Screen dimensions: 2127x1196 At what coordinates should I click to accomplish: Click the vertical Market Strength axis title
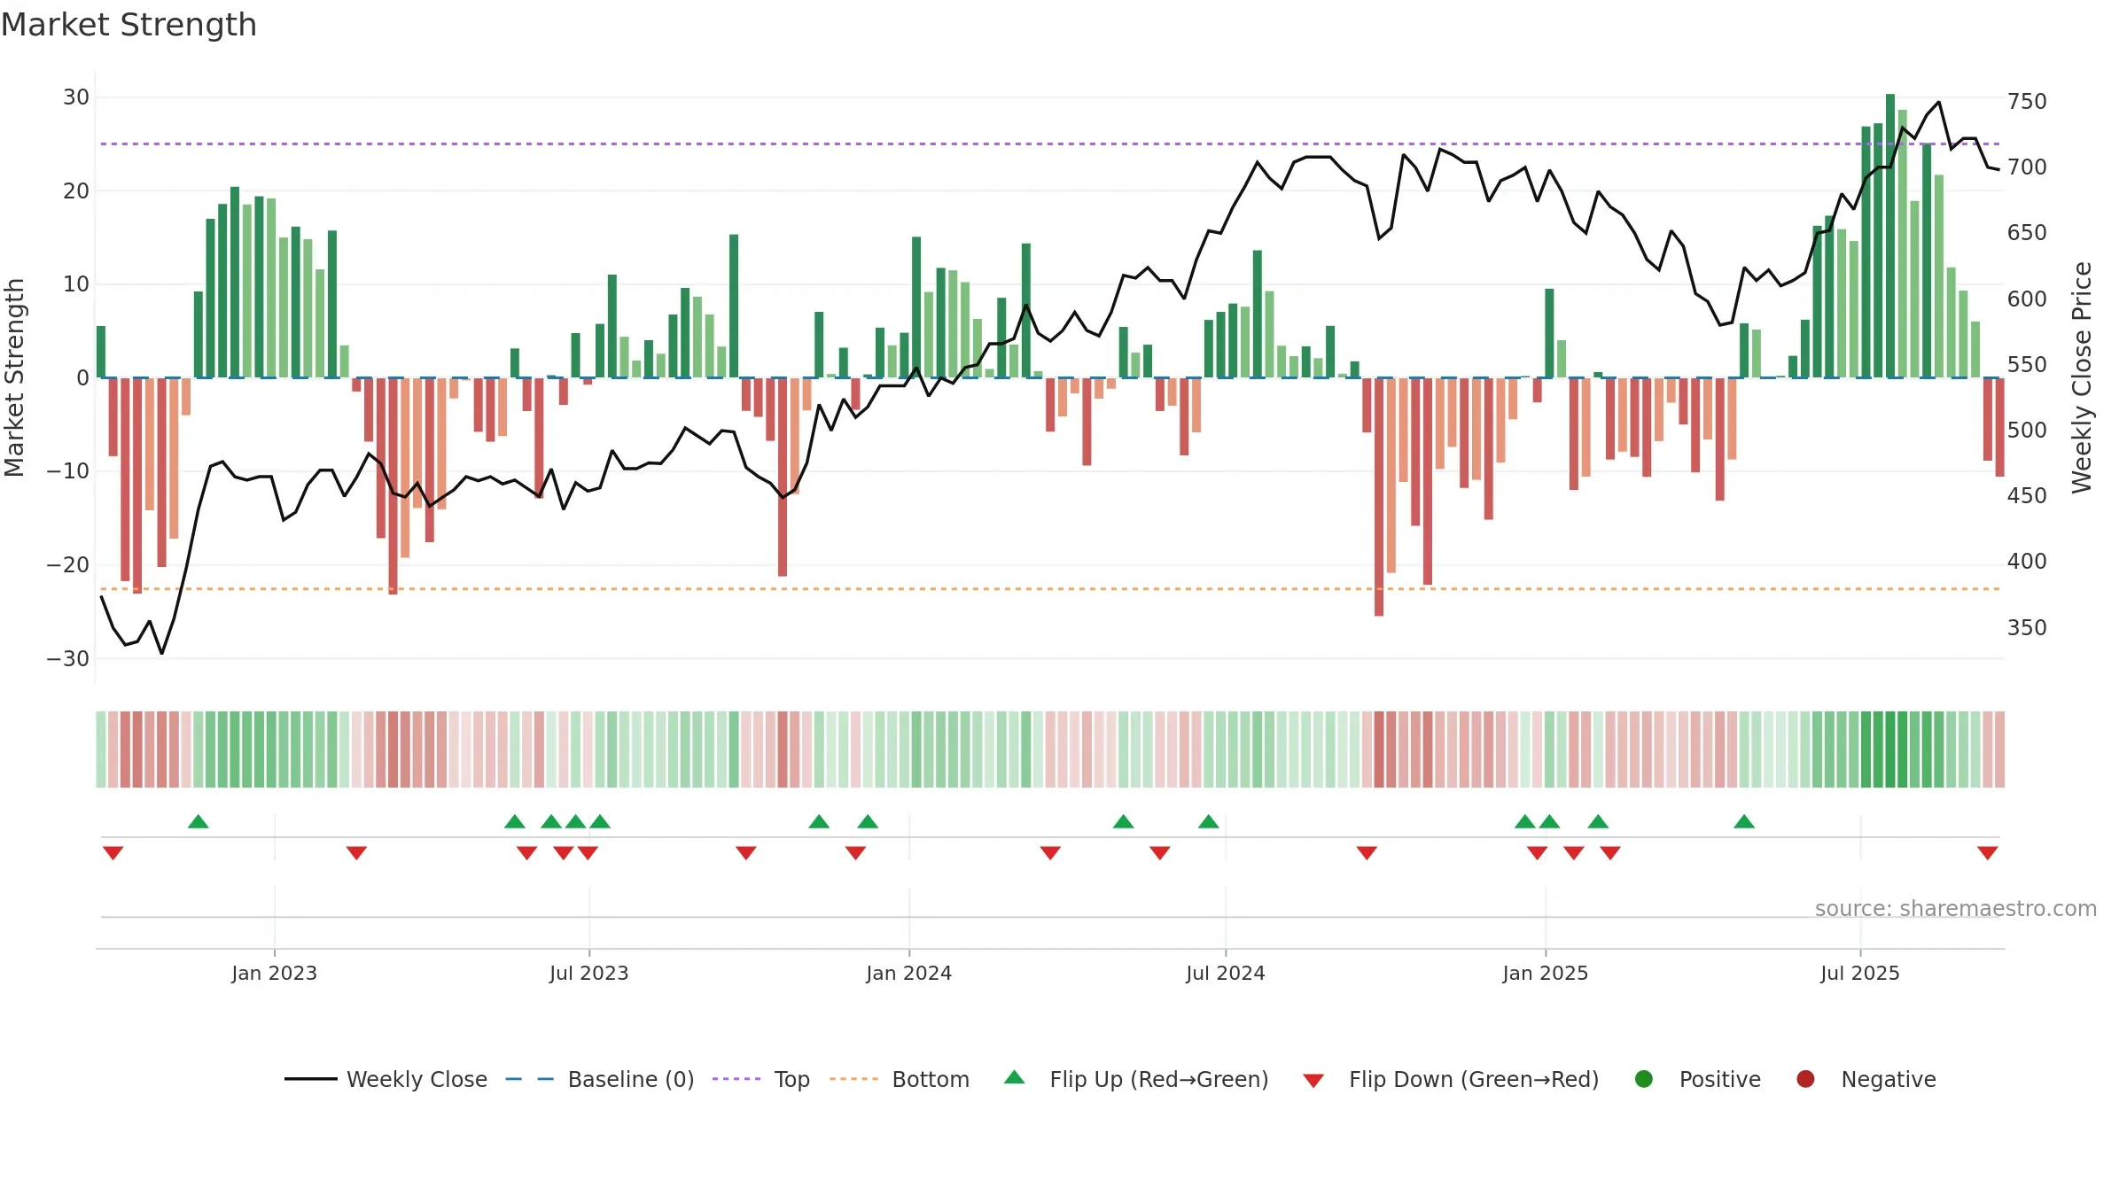(14, 377)
